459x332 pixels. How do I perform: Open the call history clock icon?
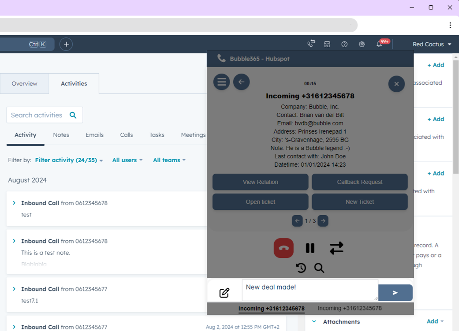(x=301, y=268)
